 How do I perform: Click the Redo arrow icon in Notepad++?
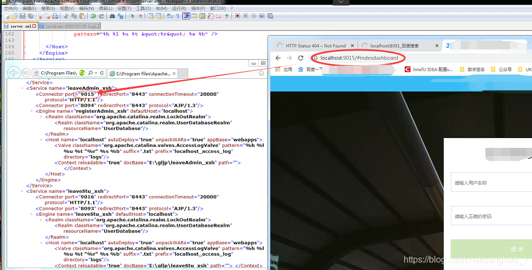point(101,16)
